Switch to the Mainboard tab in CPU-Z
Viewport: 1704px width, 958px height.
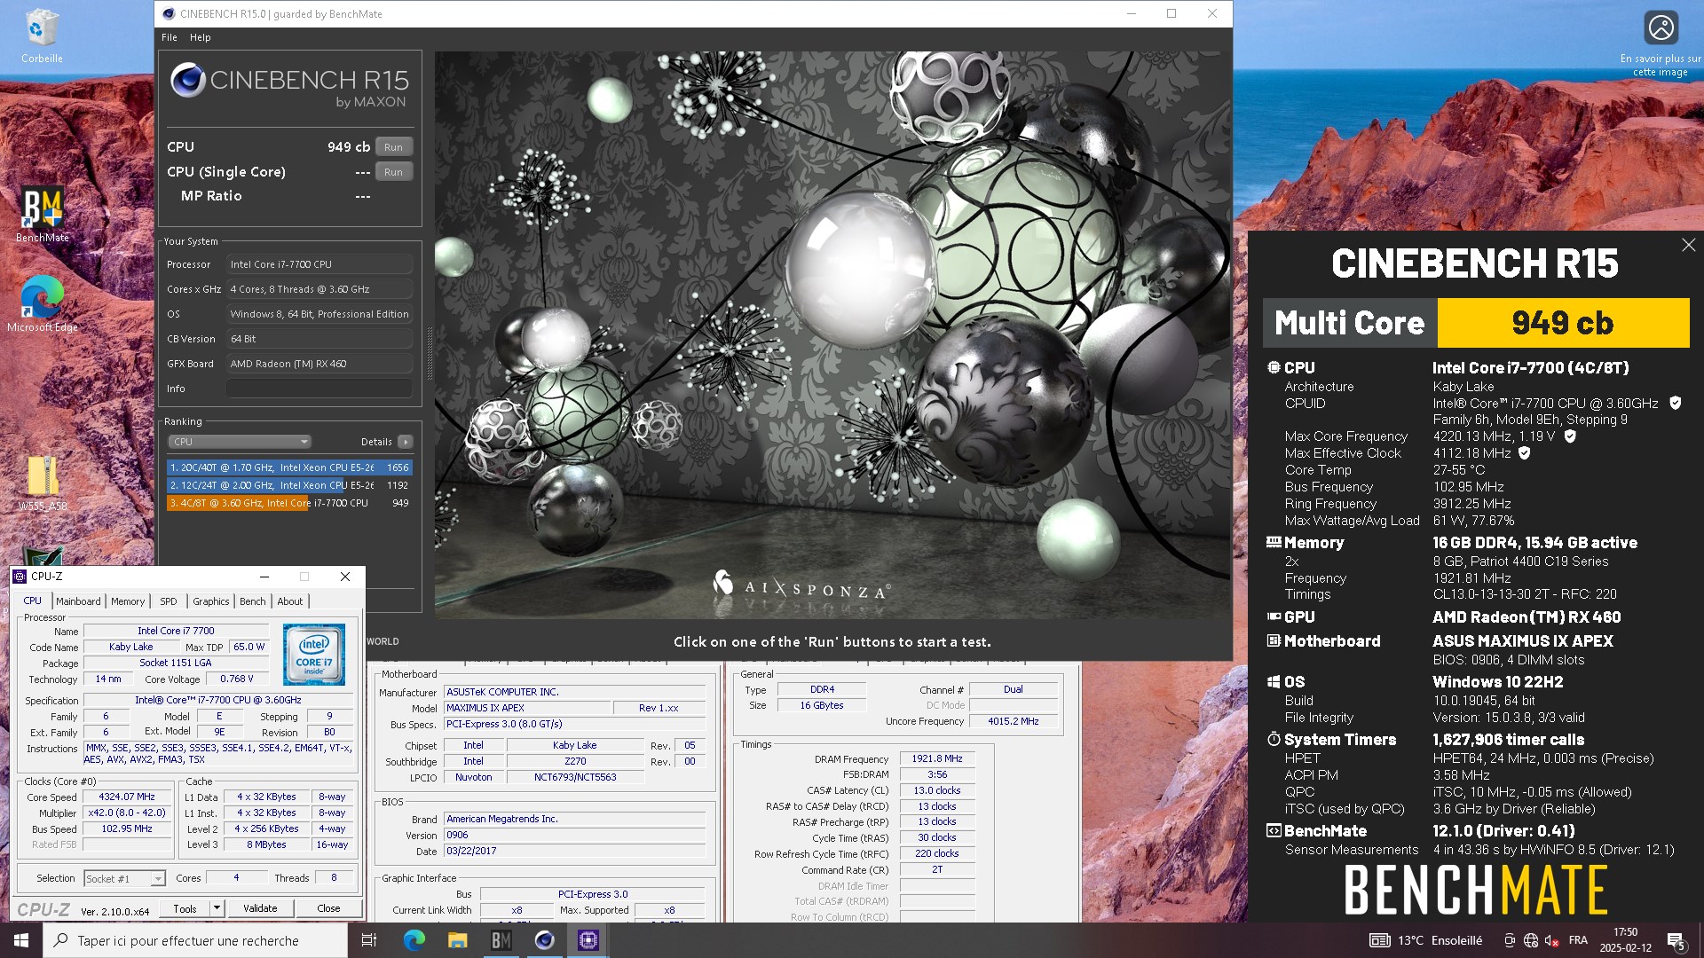click(78, 601)
